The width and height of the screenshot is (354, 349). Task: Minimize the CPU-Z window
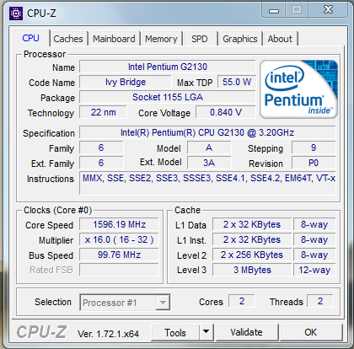pos(274,10)
